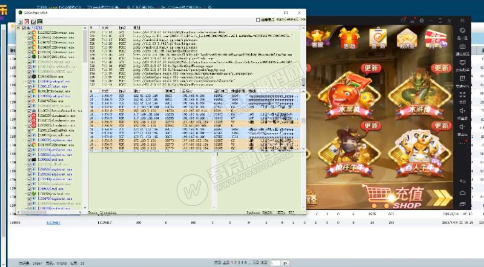Uncheck the first process checkbox in tree
The height and width of the screenshot is (267, 484).
29,33
